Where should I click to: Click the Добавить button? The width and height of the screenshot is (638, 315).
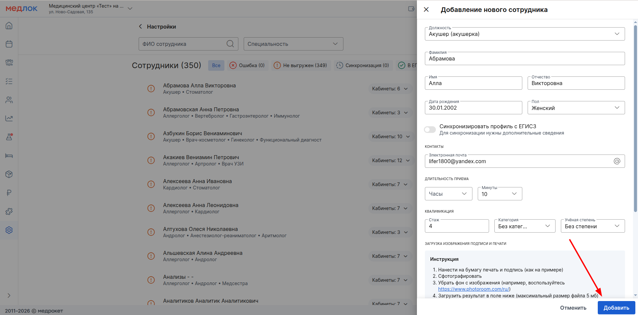[x=616, y=308]
